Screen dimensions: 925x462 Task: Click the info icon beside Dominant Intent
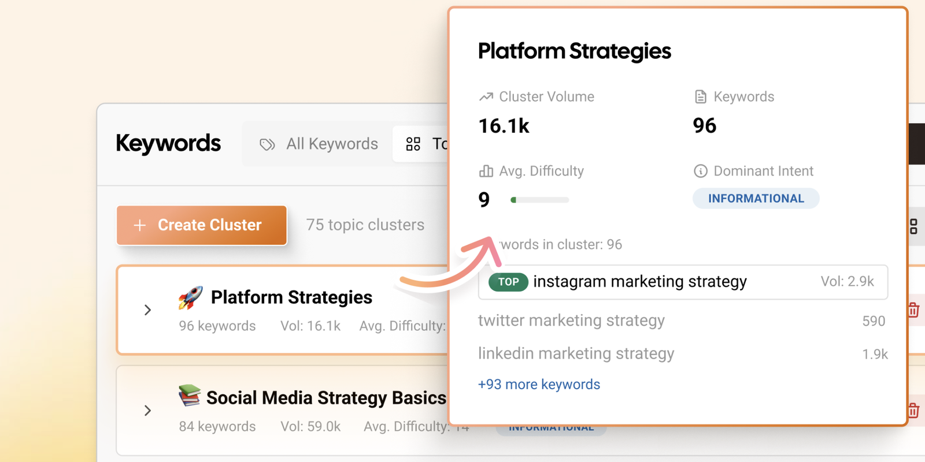click(701, 170)
